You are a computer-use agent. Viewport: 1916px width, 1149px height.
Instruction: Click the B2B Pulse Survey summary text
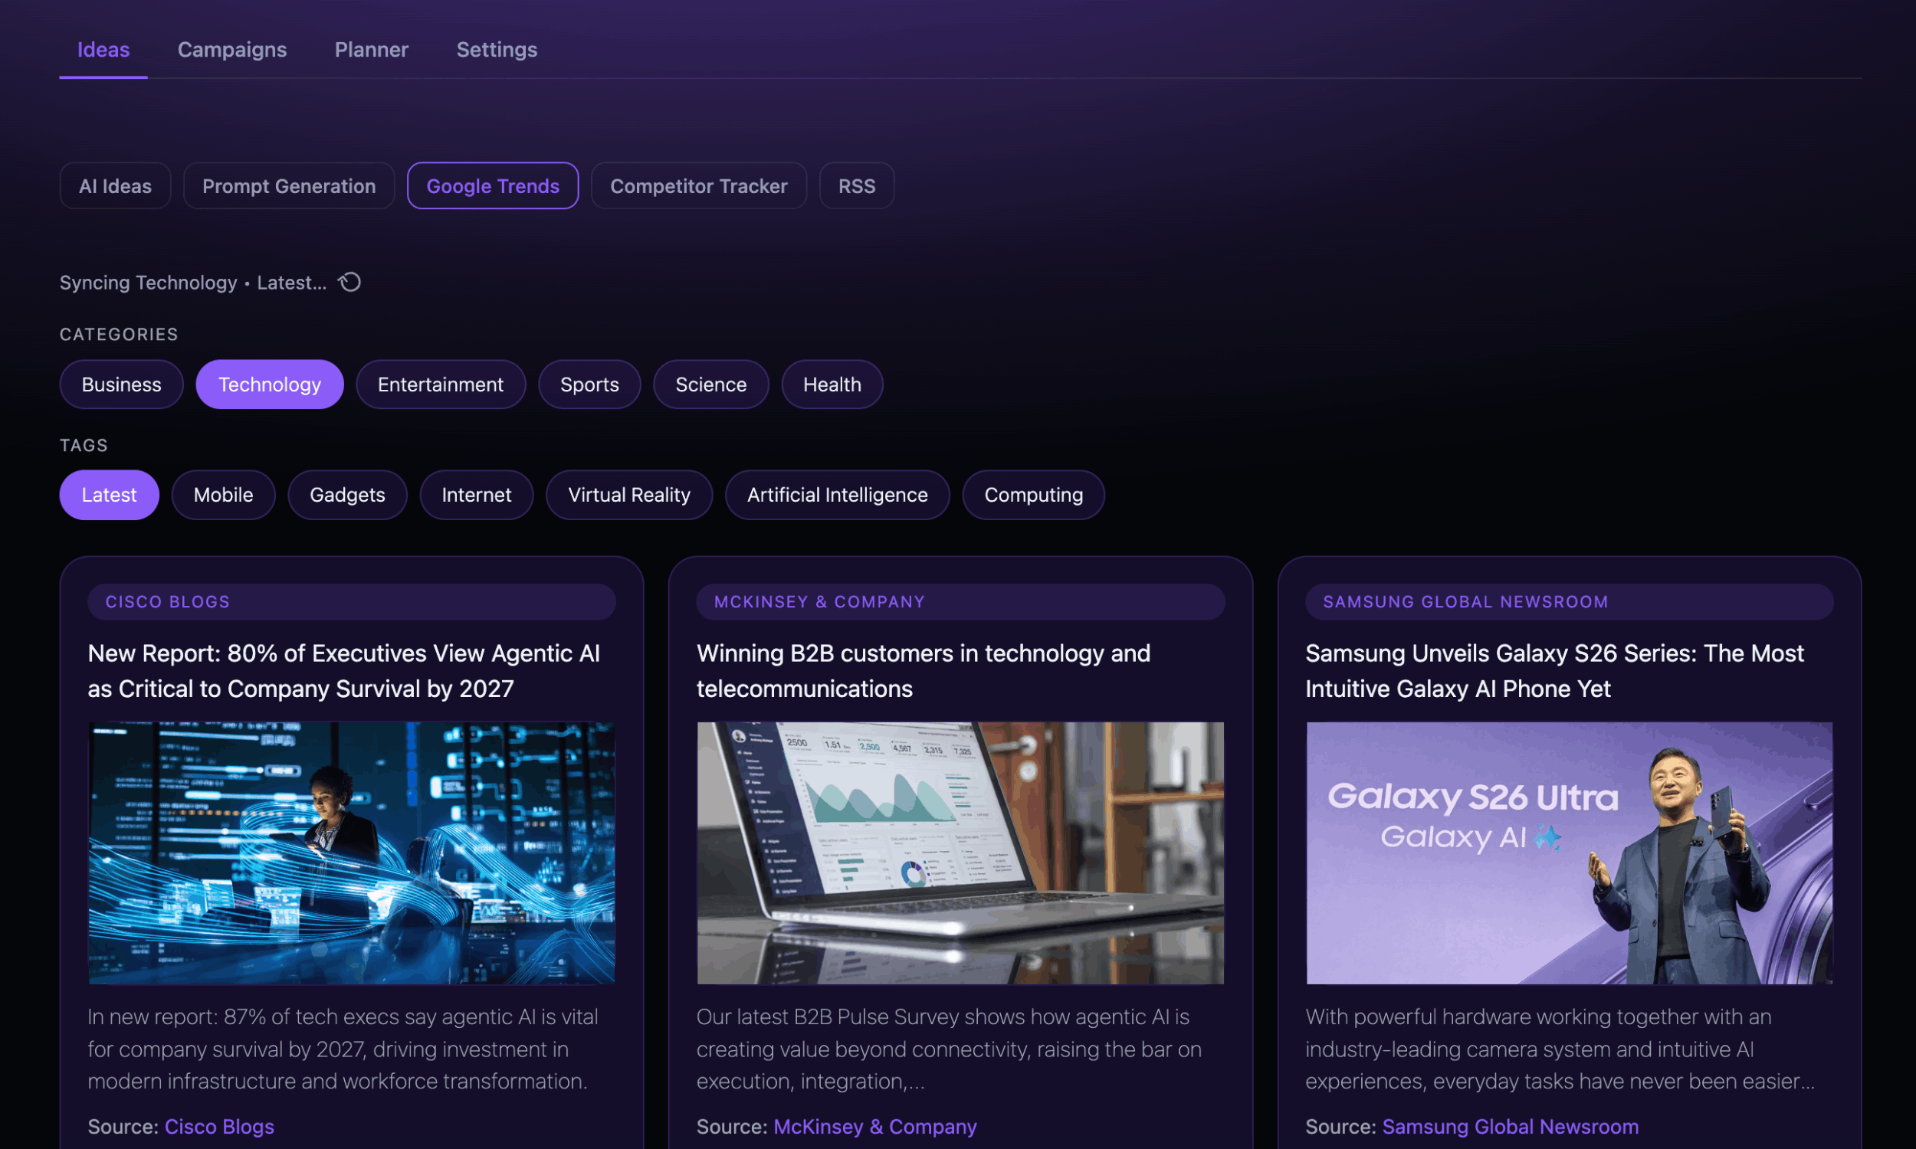949,1049
